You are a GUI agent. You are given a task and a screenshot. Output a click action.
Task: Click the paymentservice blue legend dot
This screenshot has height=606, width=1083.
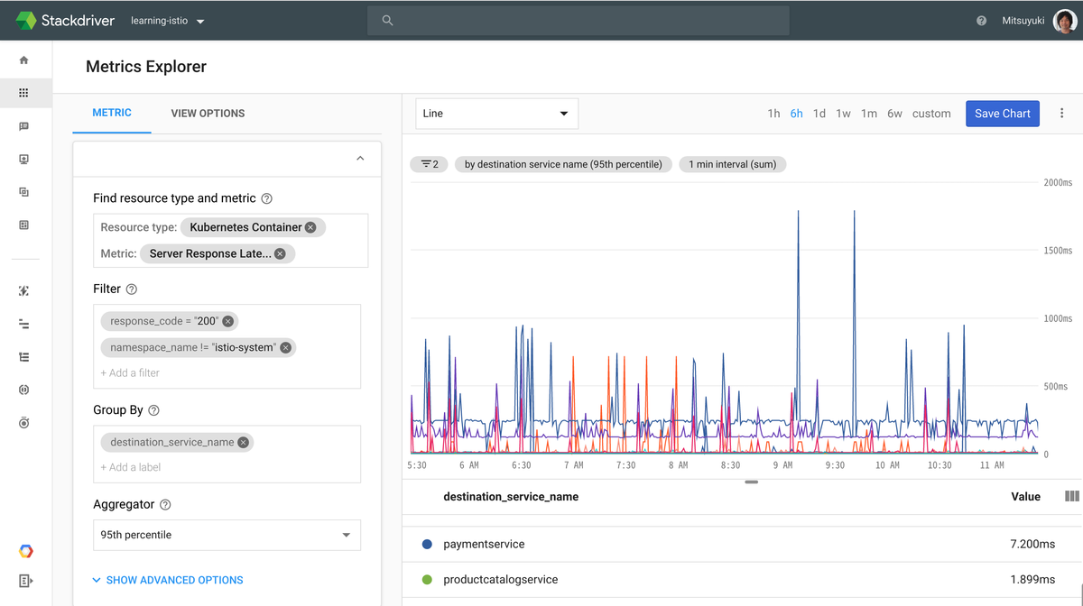pos(427,545)
